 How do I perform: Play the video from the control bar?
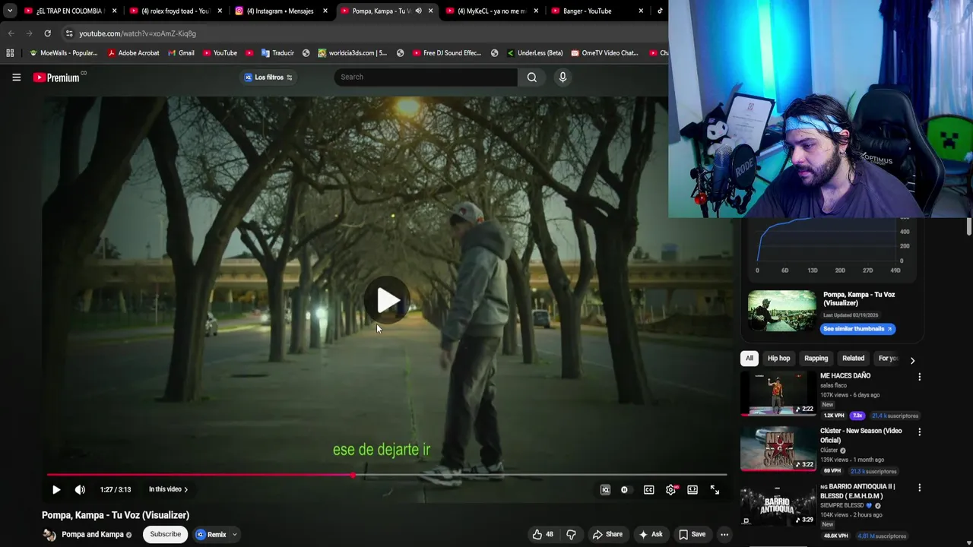click(x=55, y=490)
